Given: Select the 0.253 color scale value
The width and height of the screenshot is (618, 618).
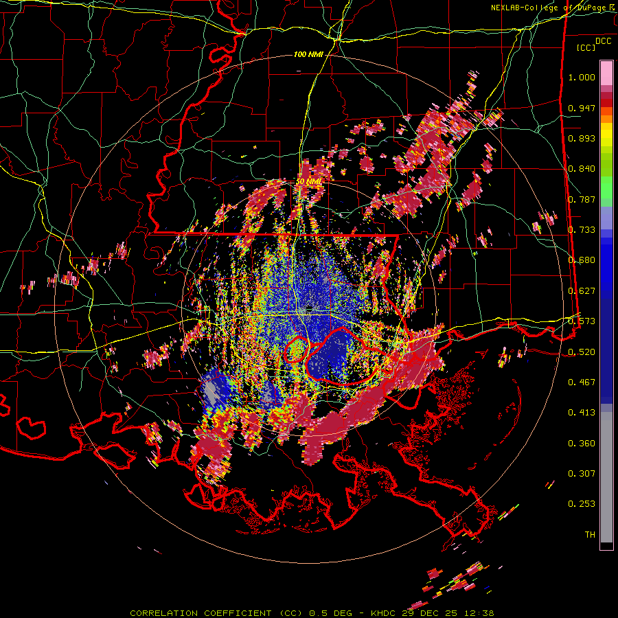Looking at the screenshot, I should point(582,504).
